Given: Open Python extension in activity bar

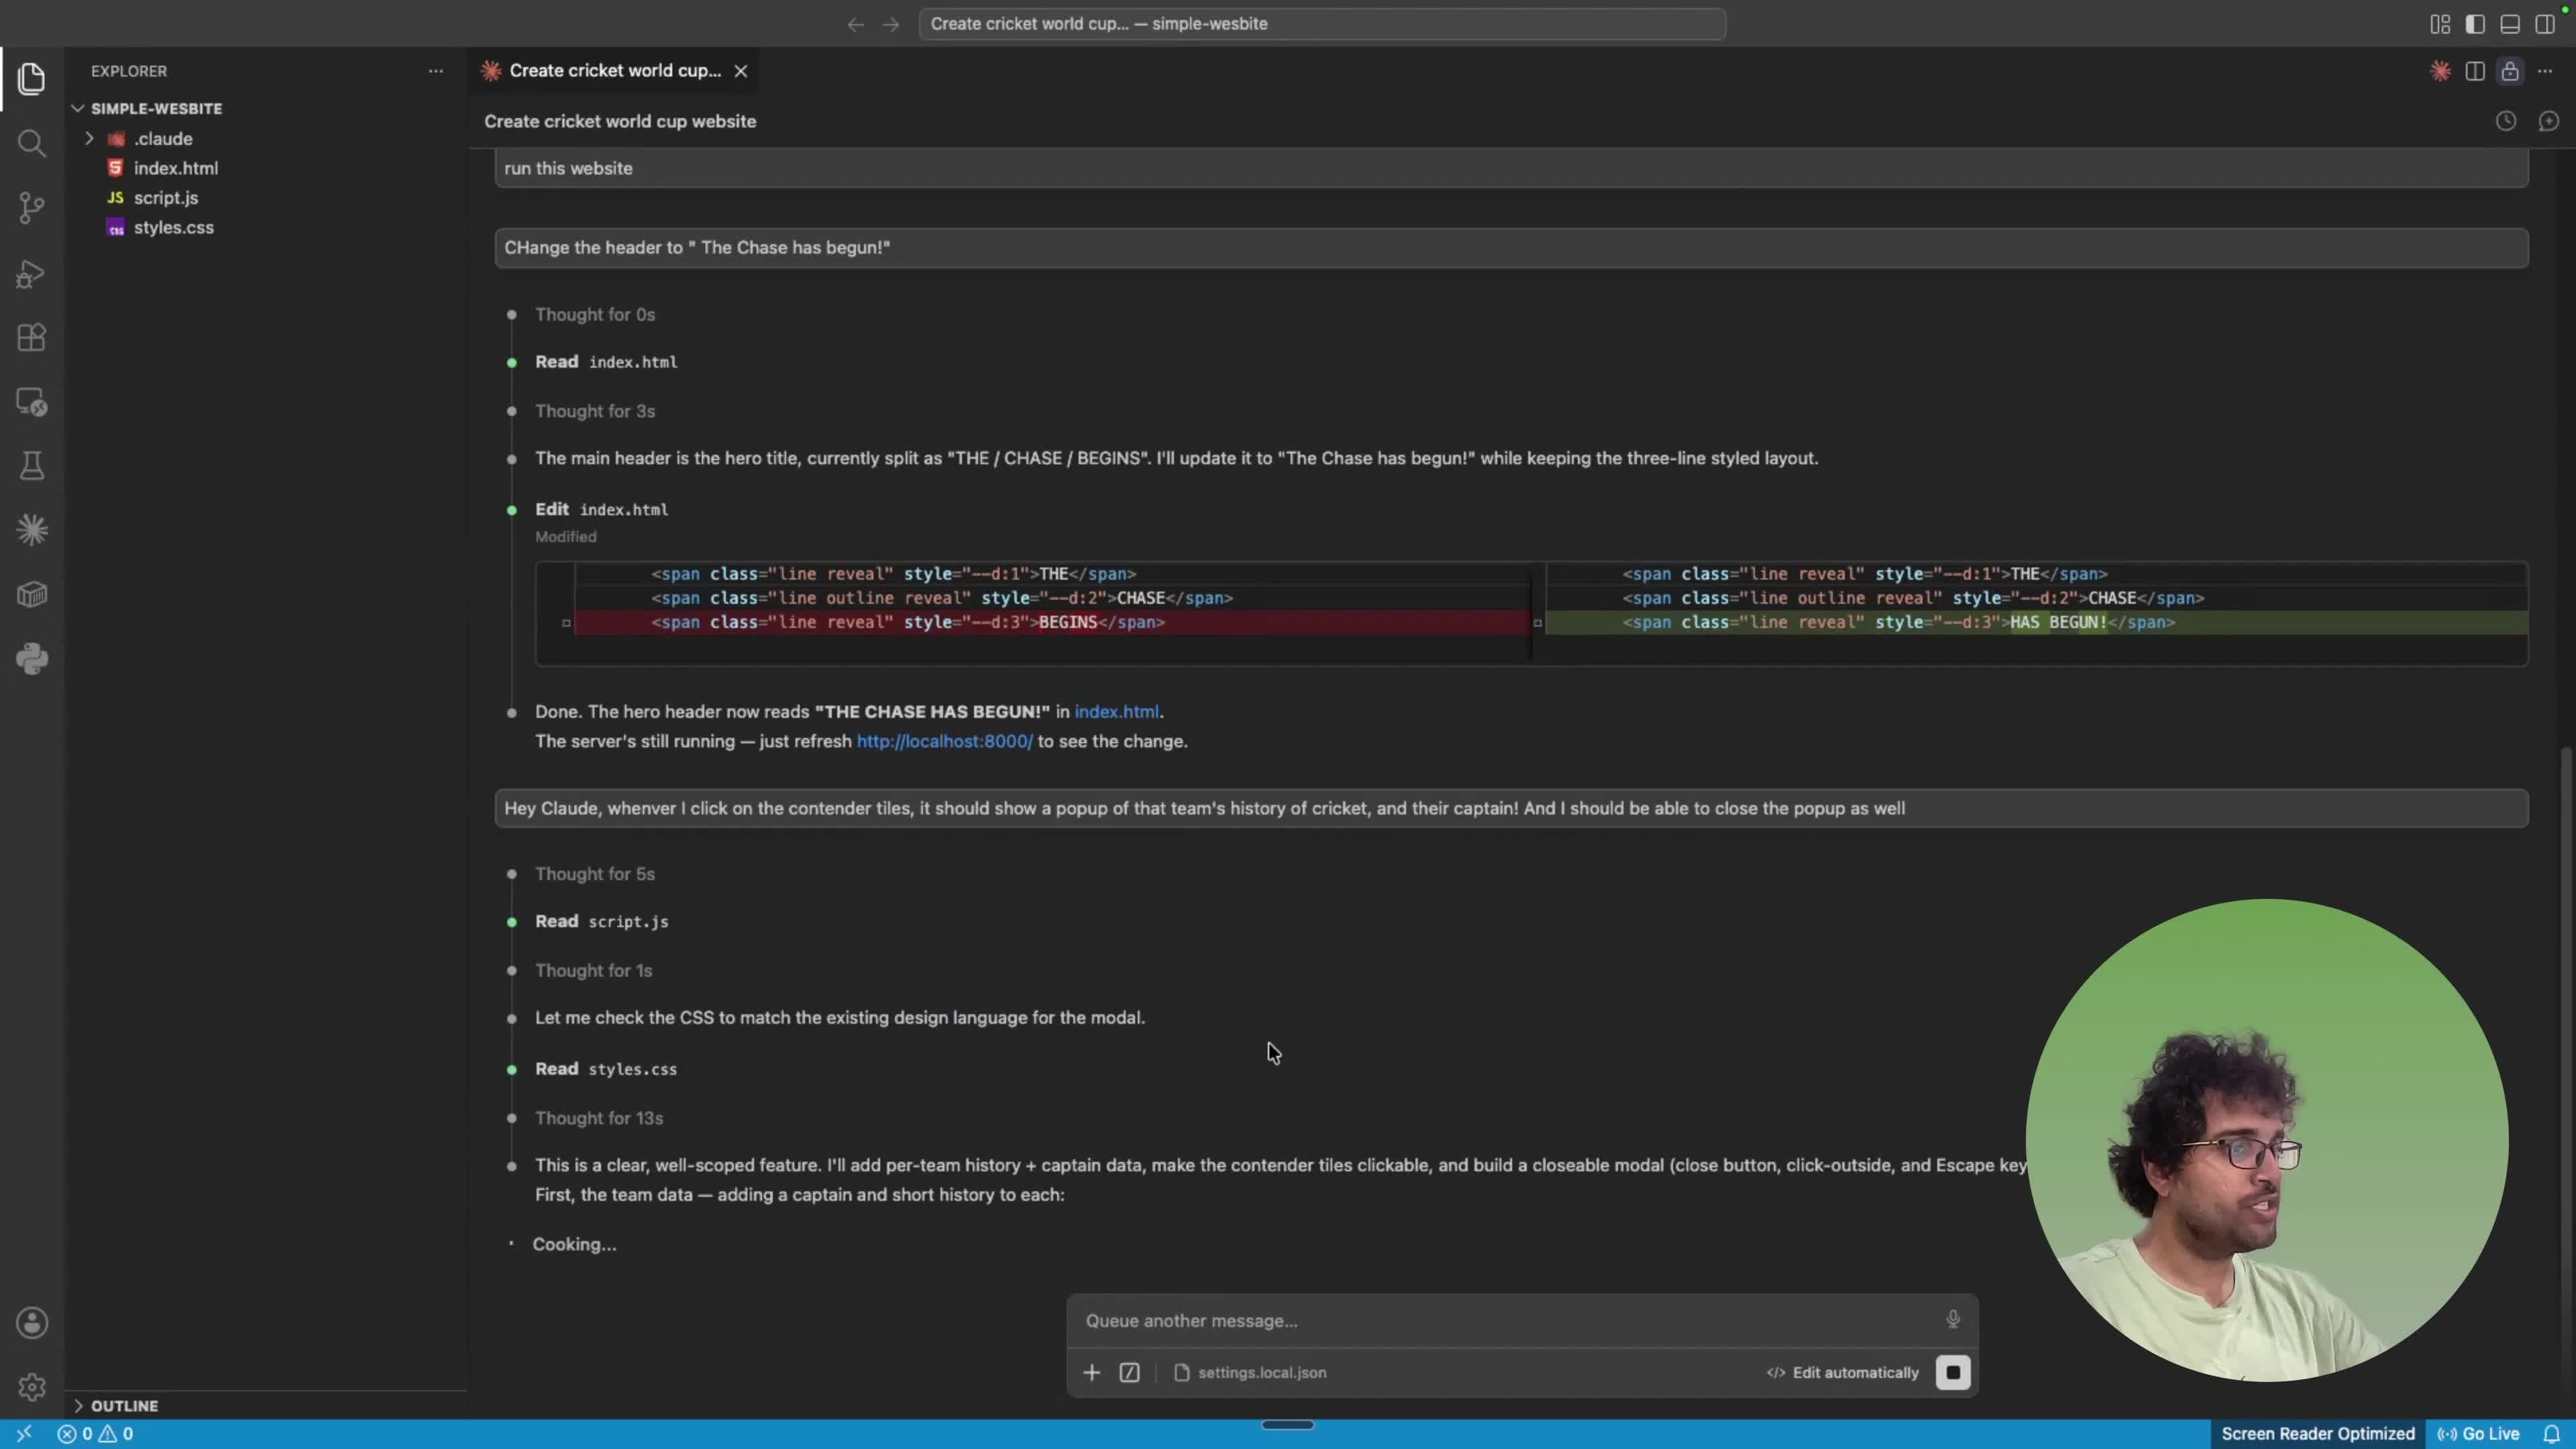Looking at the screenshot, I should (x=31, y=659).
